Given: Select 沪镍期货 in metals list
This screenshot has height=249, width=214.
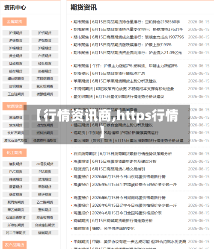Looking at the screenshot, I should click(45, 48).
